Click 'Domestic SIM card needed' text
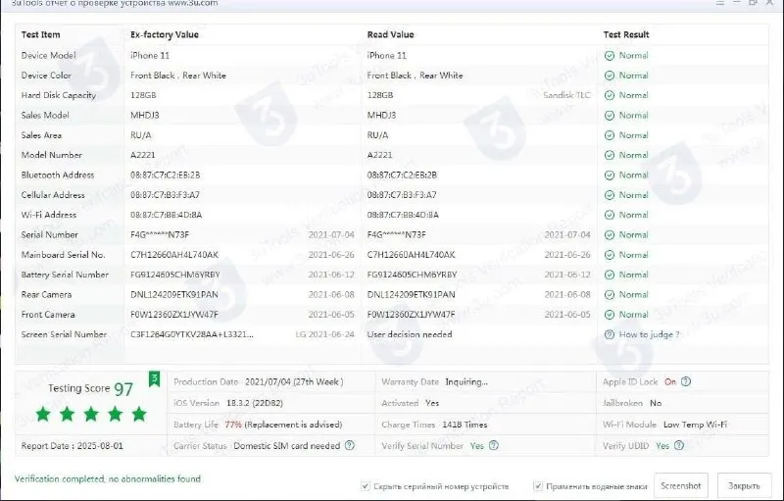784x501 pixels. coord(286,445)
